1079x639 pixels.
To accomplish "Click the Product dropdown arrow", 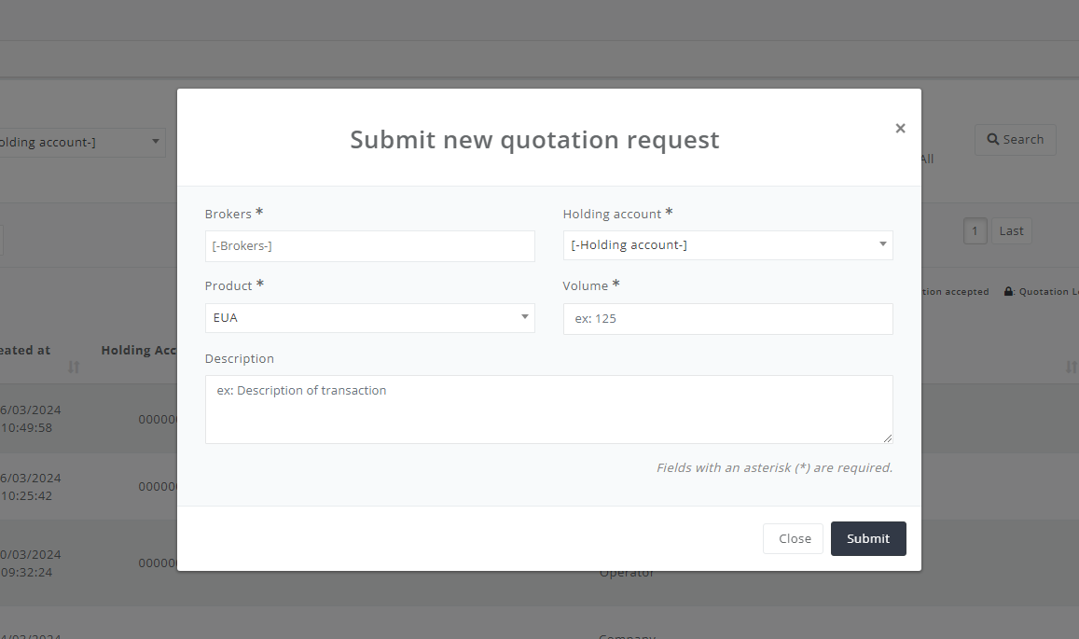I will click(x=524, y=317).
